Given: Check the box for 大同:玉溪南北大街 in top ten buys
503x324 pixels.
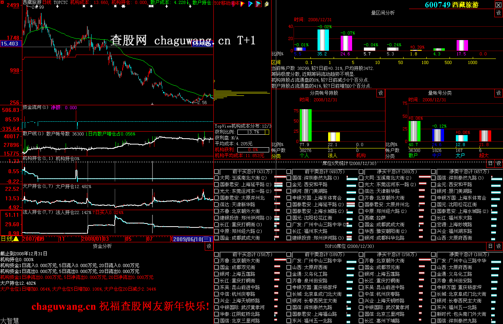Looking at the screenshot, I should [x=217, y=178].
